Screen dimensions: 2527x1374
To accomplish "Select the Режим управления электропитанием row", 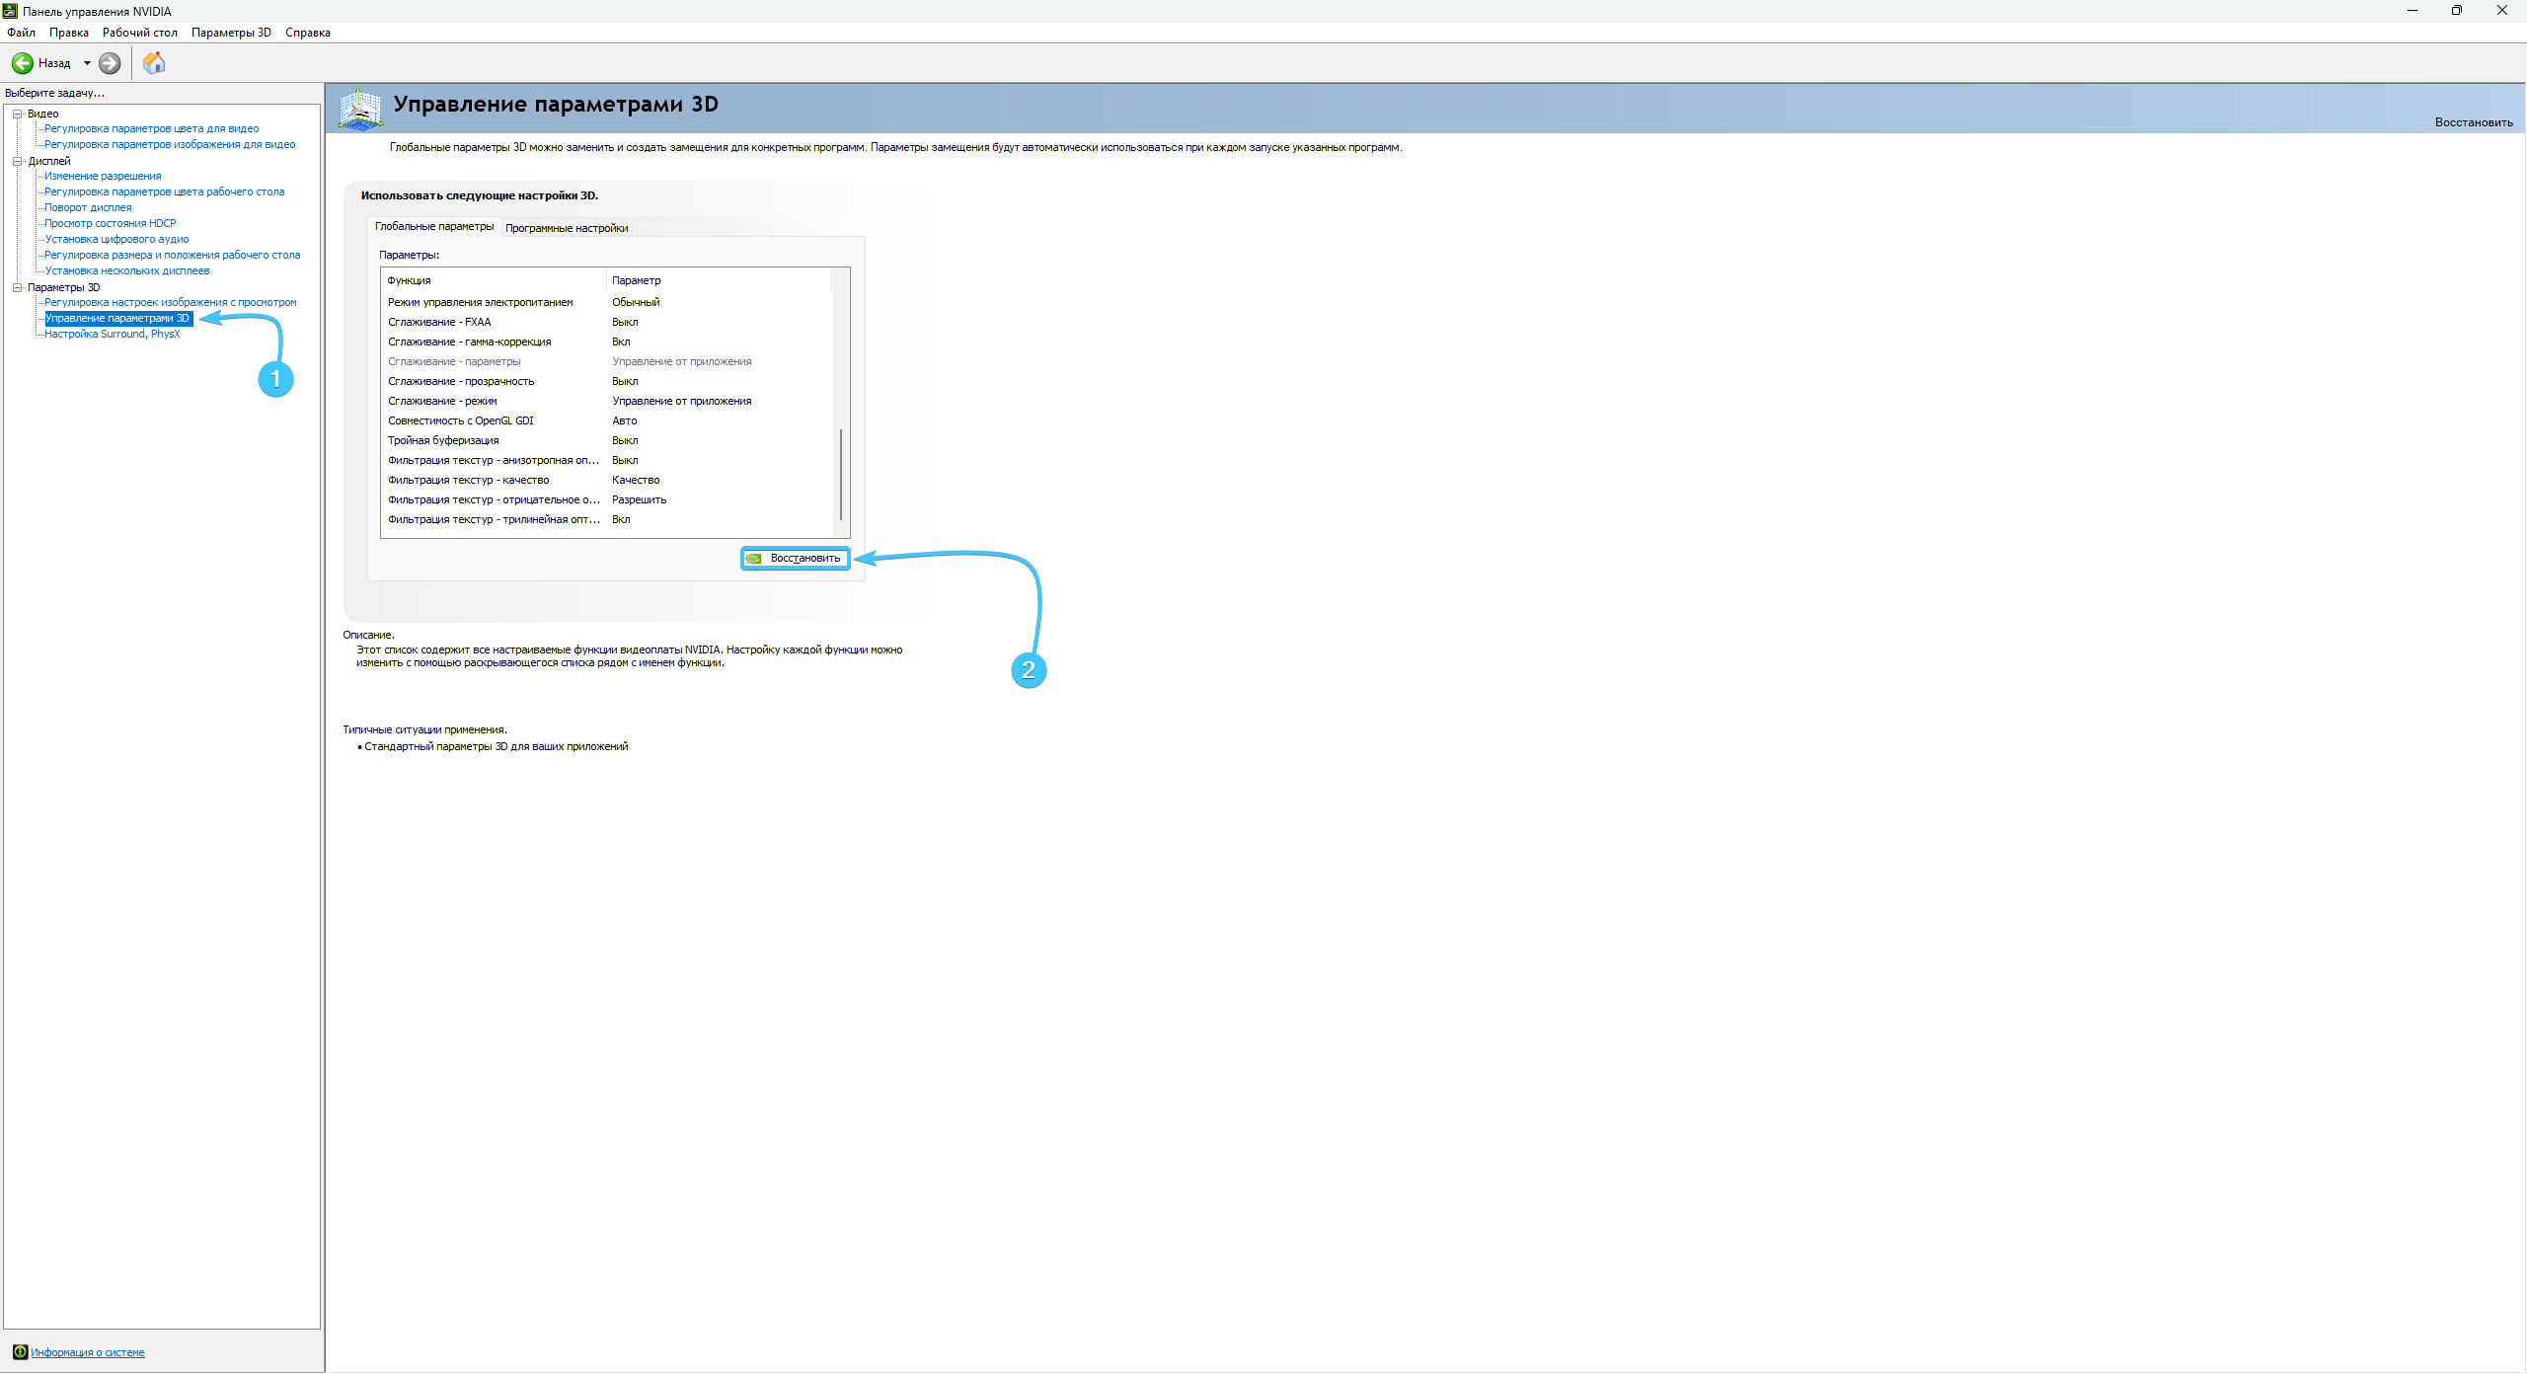I will point(607,302).
